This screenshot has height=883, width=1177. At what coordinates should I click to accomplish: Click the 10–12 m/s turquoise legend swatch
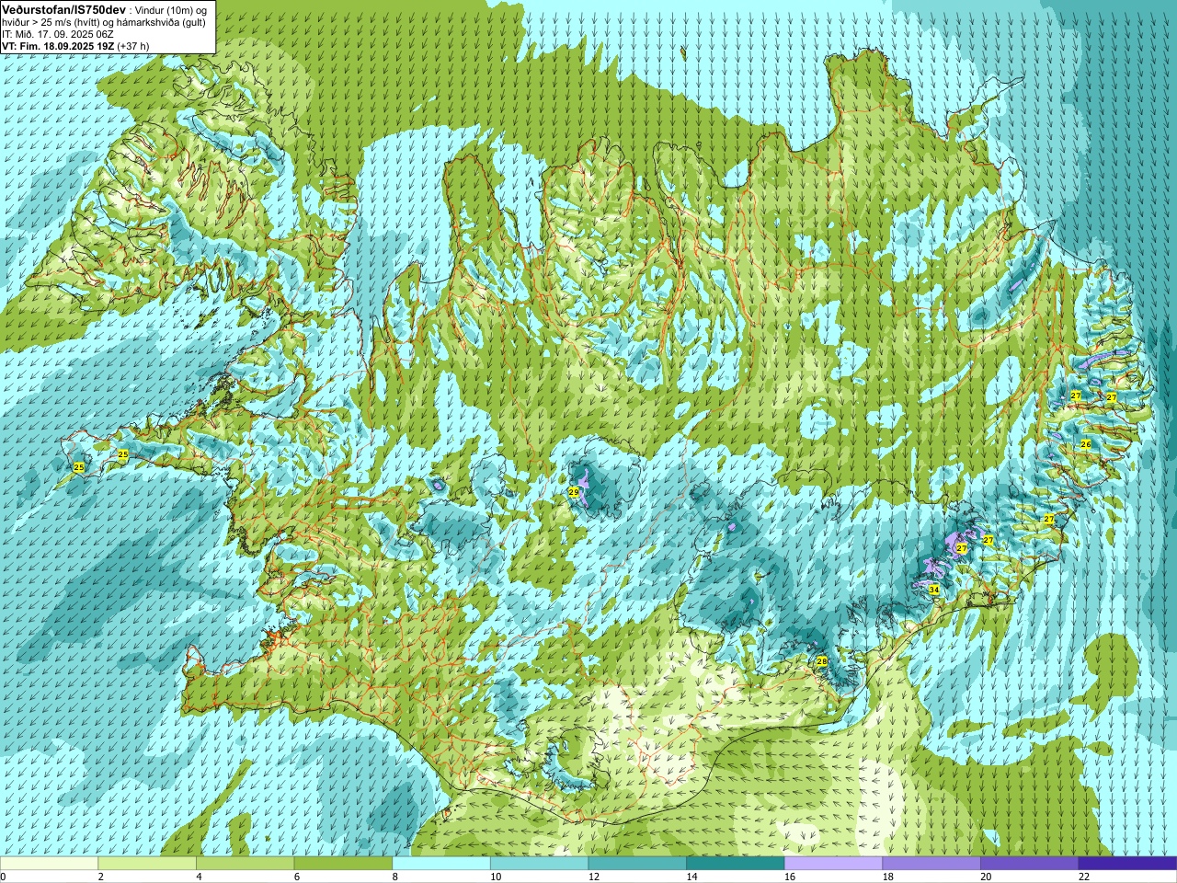pos(539,864)
